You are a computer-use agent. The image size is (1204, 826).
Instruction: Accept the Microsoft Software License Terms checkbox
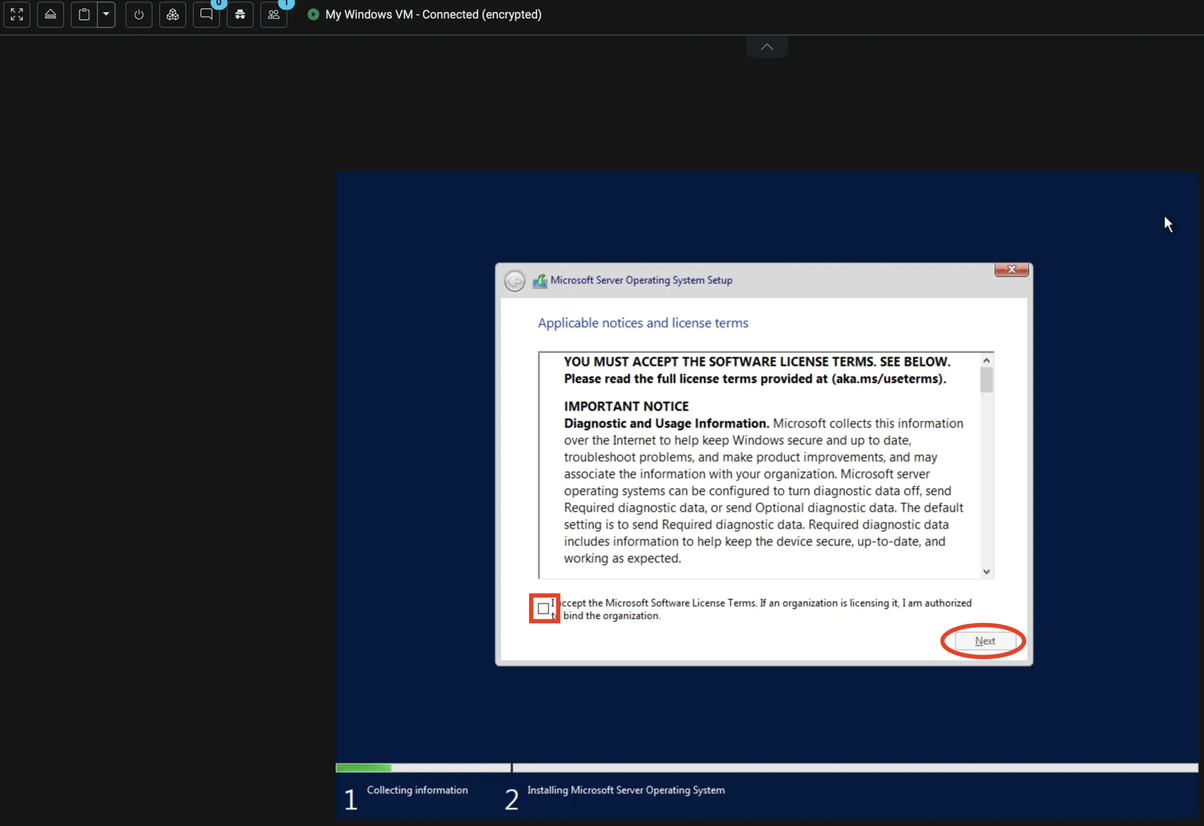tap(544, 608)
